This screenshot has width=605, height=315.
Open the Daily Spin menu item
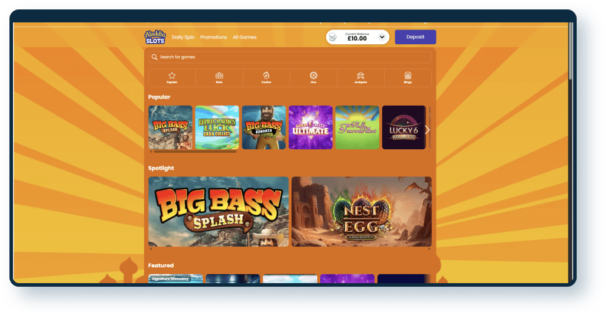click(183, 37)
